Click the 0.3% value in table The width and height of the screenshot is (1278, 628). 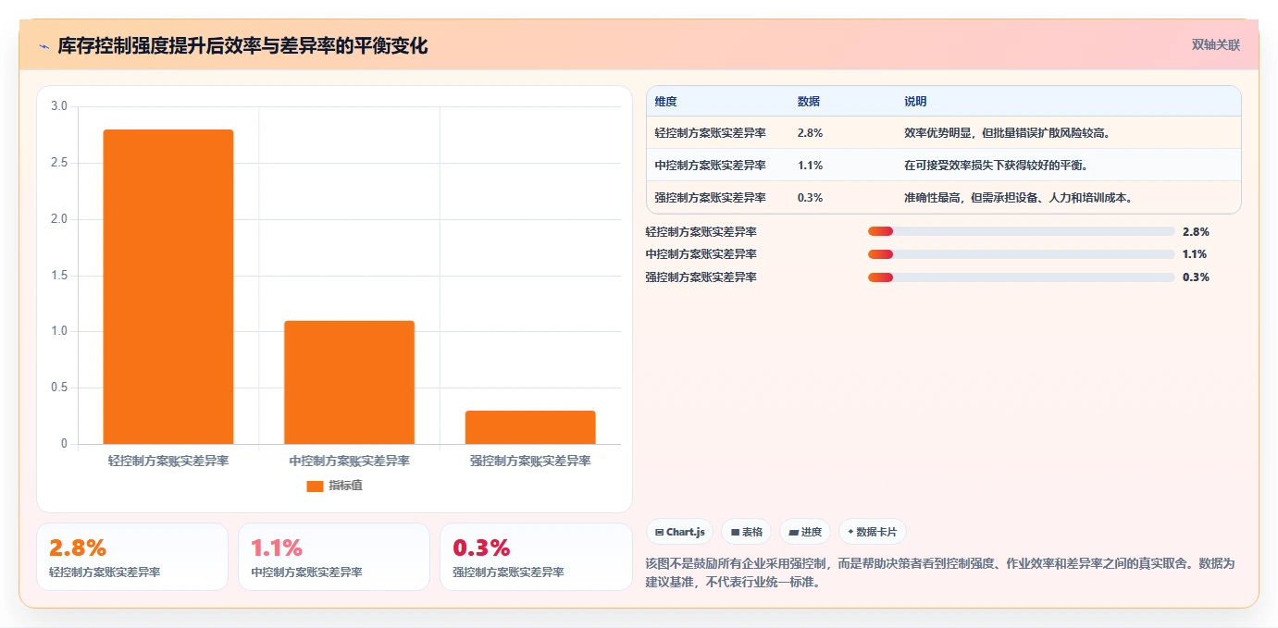pyautogui.click(x=810, y=198)
